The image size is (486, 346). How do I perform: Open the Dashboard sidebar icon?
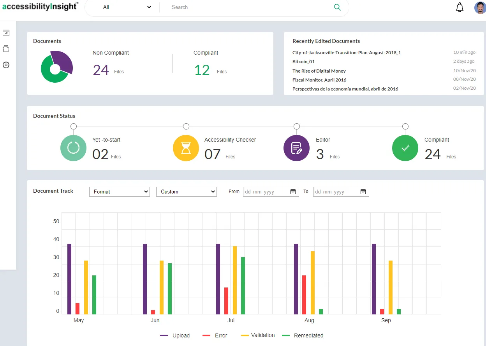(x=6, y=33)
